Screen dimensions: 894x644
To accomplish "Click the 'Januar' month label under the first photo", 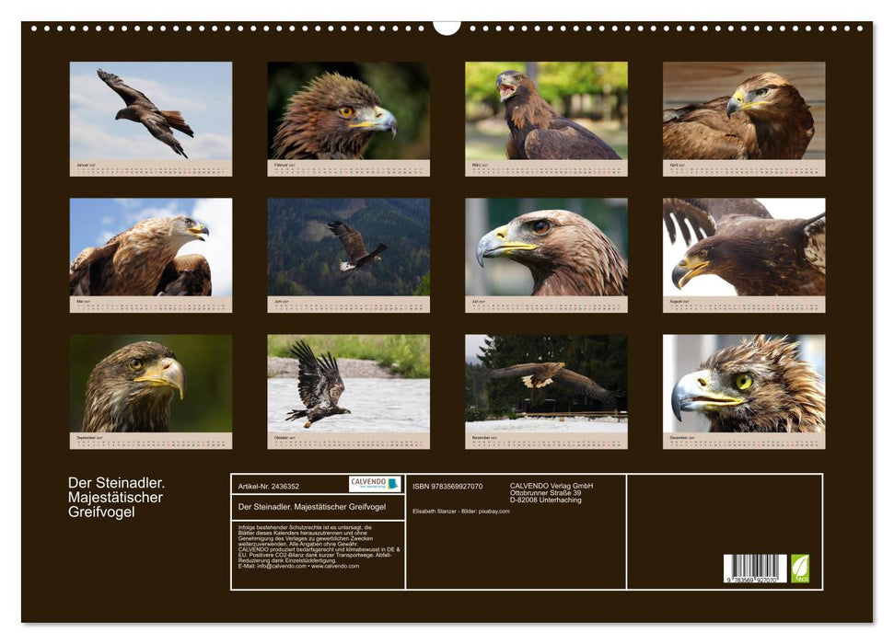I will (83, 165).
